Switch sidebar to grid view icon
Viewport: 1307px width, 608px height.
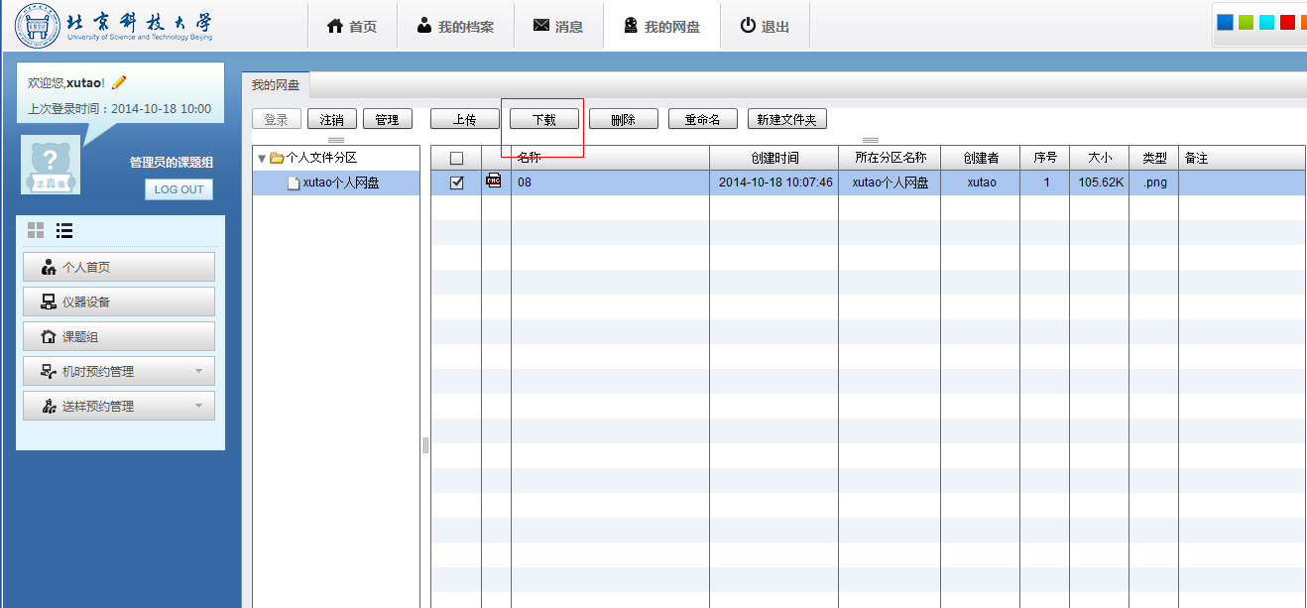(36, 230)
